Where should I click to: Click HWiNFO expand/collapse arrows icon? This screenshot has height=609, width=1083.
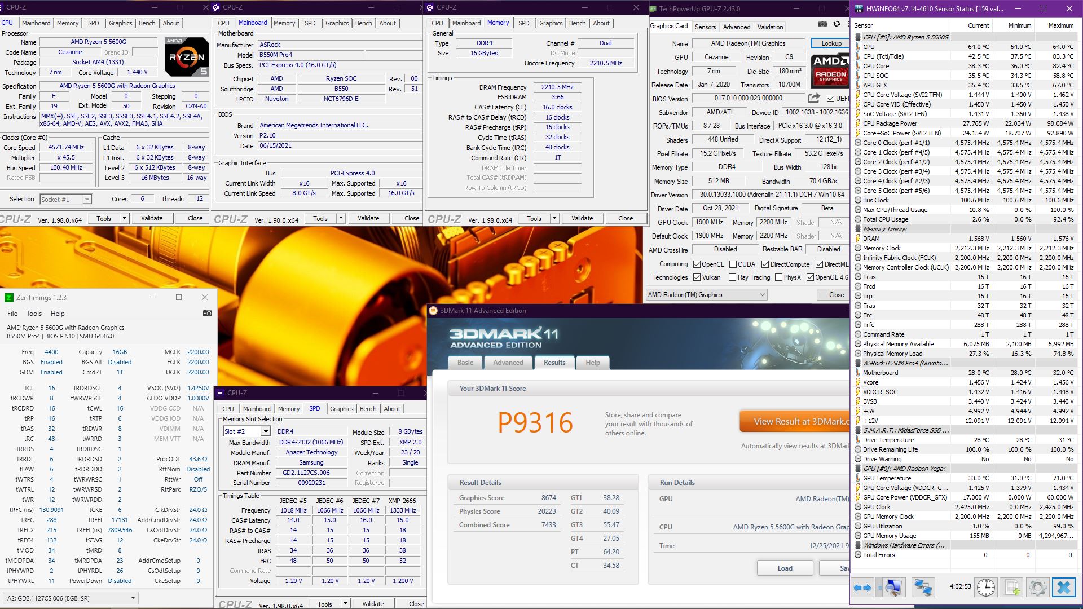tap(862, 588)
